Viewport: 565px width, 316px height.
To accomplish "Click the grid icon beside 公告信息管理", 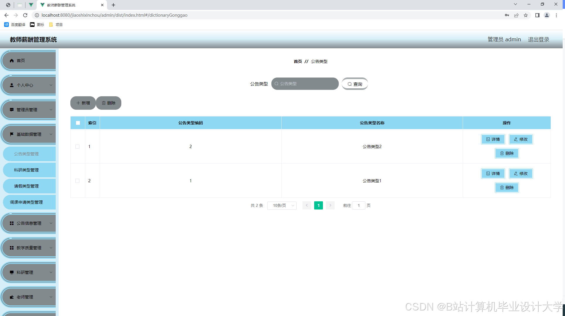I will (12, 223).
